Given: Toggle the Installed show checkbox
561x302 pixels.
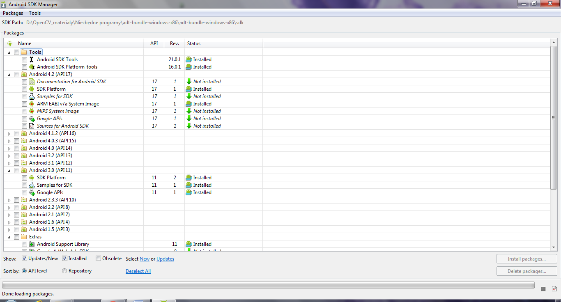Looking at the screenshot, I should tap(64, 259).
